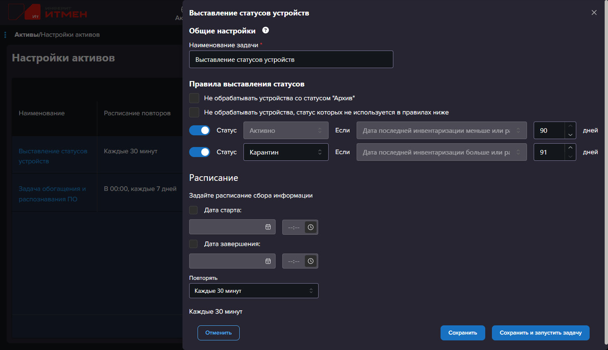Image resolution: width=608 pixels, height=350 pixels.
Task: Turn off the Активно status rule toggle
Action: tap(200, 130)
